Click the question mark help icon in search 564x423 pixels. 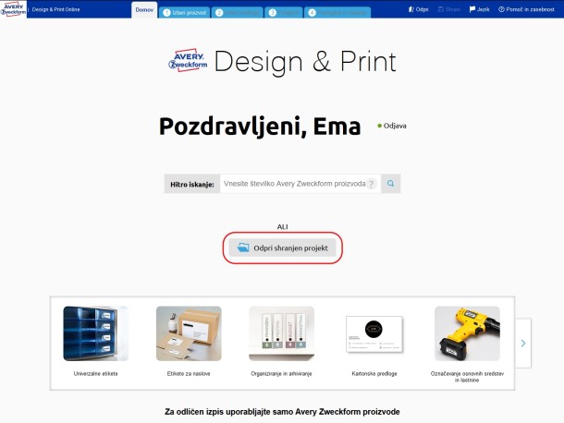pyautogui.click(x=371, y=184)
